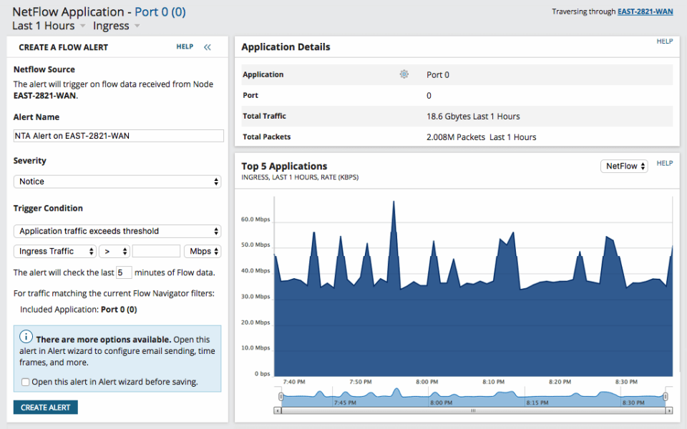Viewport: 687px width, 429px height.
Task: Click the Alert Name input field
Action: [x=118, y=136]
